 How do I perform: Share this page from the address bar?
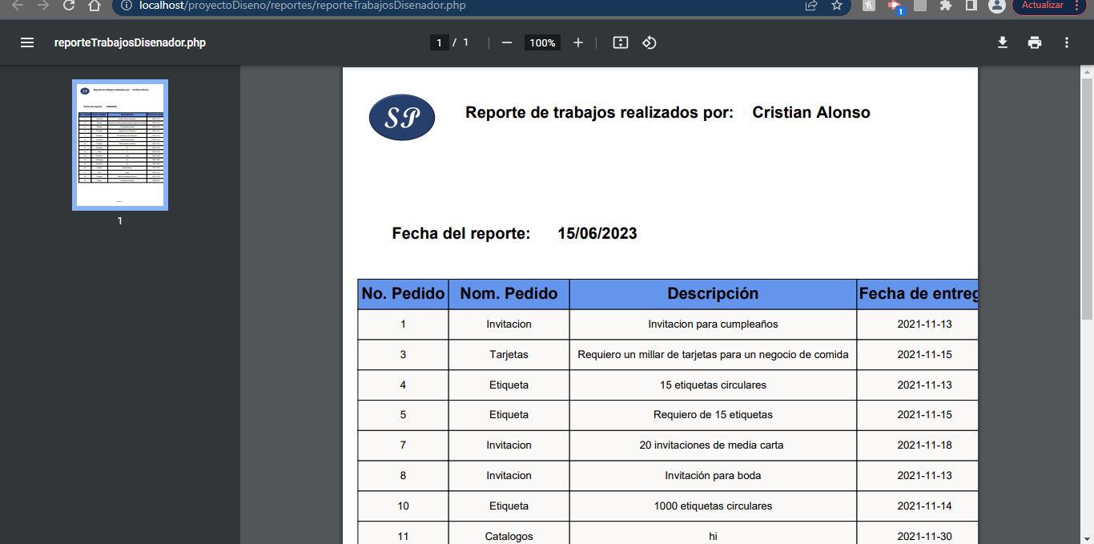(811, 6)
